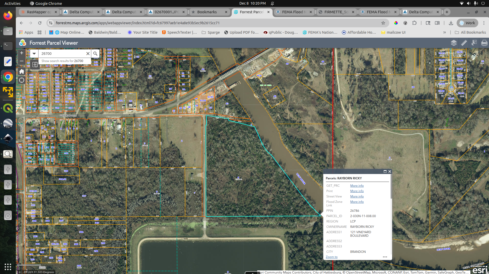489x274 pixels.
Task: Zoom out on the map
Action: pos(22,61)
